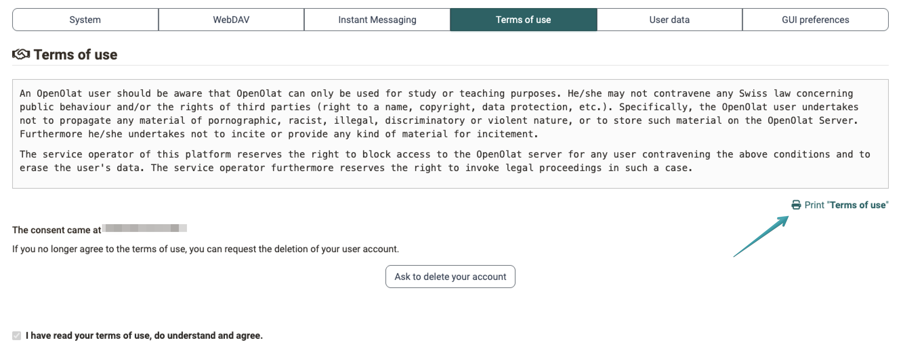This screenshot has width=903, height=355.
Task: Click the printer icon beside Print
Action: tap(796, 205)
